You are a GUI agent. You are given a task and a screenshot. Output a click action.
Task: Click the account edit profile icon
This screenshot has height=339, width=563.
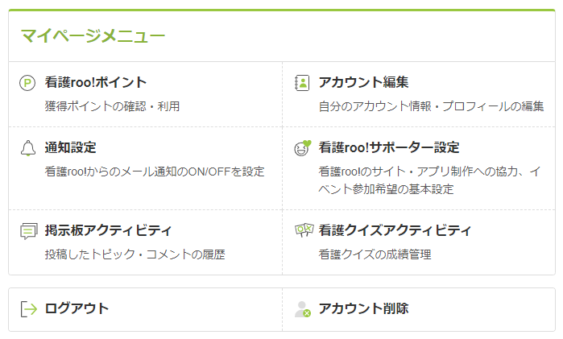(x=302, y=83)
